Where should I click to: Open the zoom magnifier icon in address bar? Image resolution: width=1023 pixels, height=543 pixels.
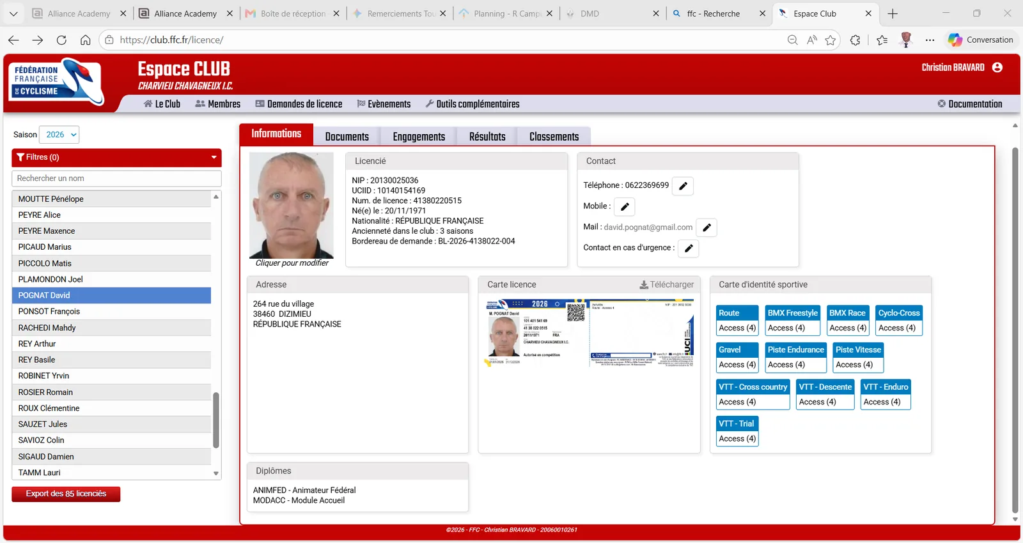click(792, 40)
